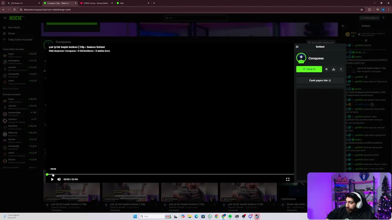392x220 pixels.
Task: Download the clip
Action: click(x=334, y=69)
